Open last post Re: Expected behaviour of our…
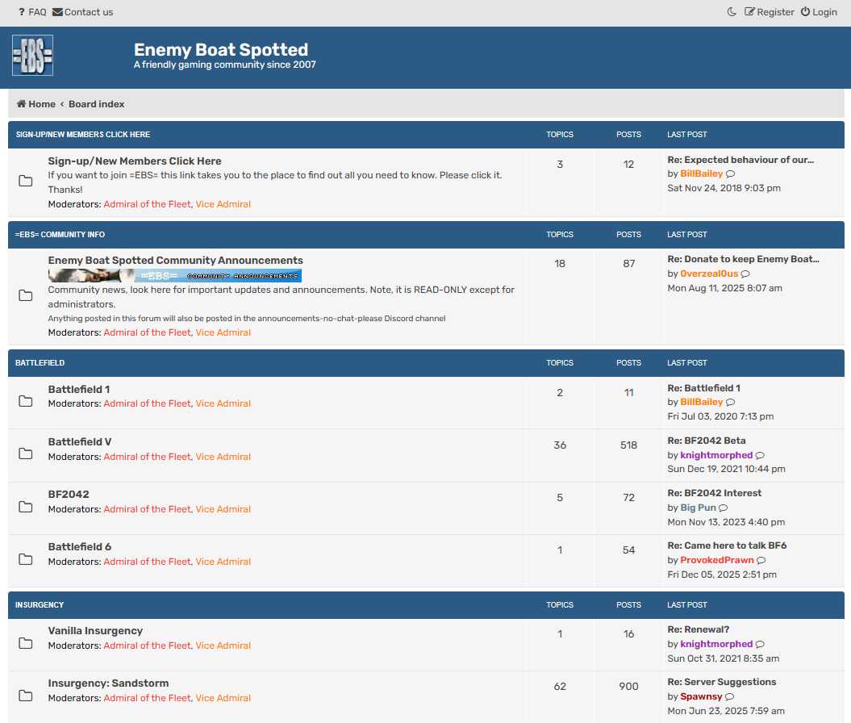Viewport: 851px width, 723px height. 740,160
